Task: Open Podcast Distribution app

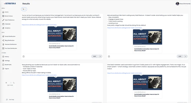Action: [x=11, y=44]
